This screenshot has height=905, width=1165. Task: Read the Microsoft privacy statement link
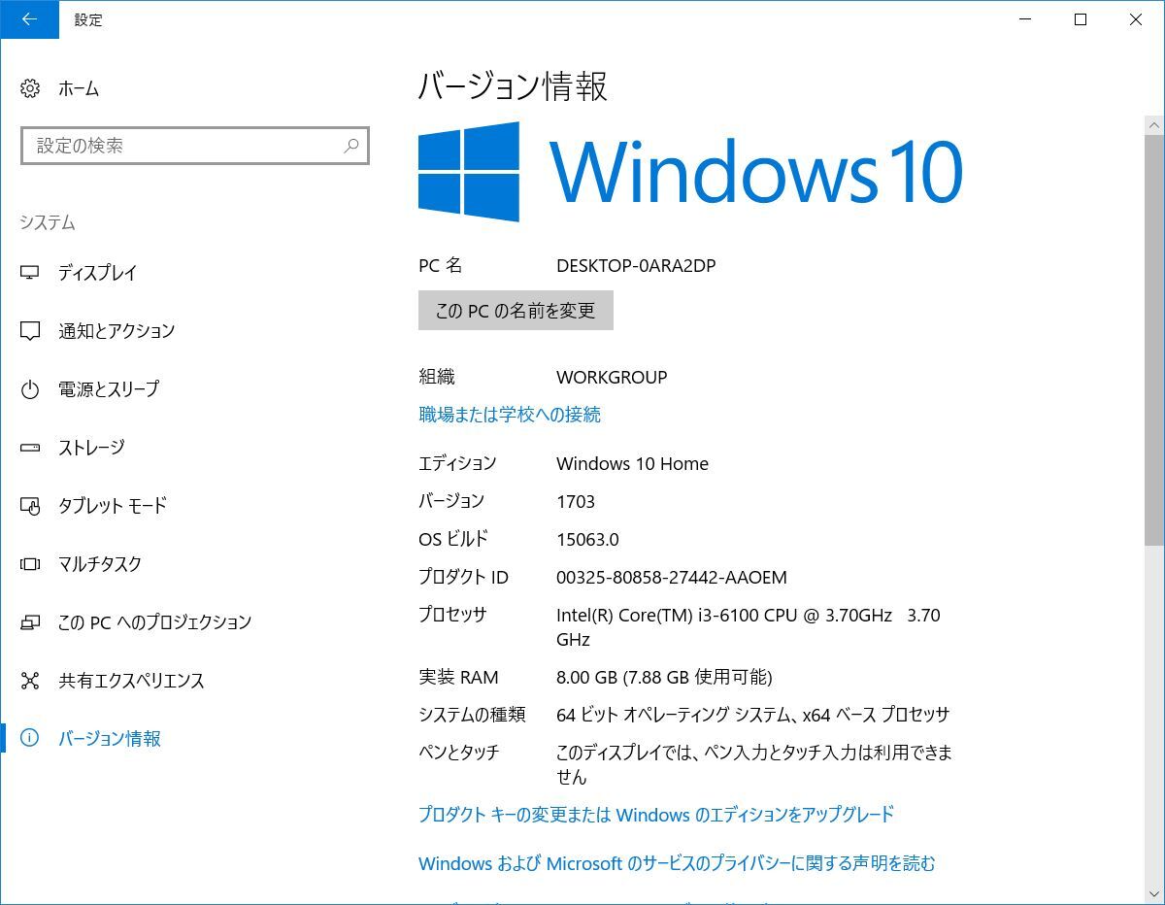[x=677, y=863]
